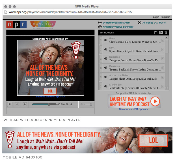Reorder handle for Designer Donna Karan item
Screen dimensions: 175x161
101,59
